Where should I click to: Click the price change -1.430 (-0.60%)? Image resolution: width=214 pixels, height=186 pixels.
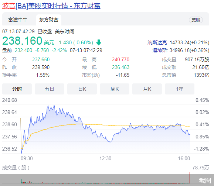click(75, 42)
